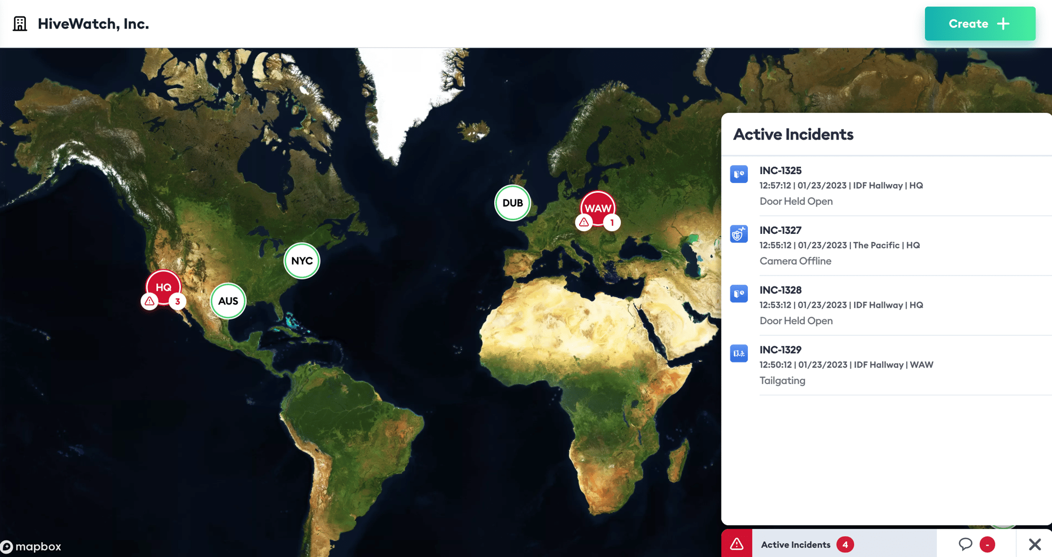Dismiss the Active Incidents bar with the X
Viewport: 1052px width, 557px height.
coord(1035,544)
